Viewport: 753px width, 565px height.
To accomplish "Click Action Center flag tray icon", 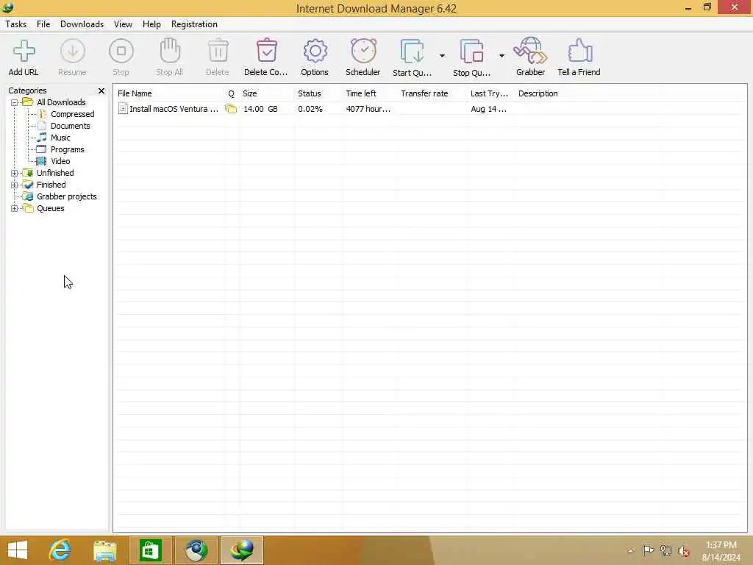I will [x=648, y=550].
